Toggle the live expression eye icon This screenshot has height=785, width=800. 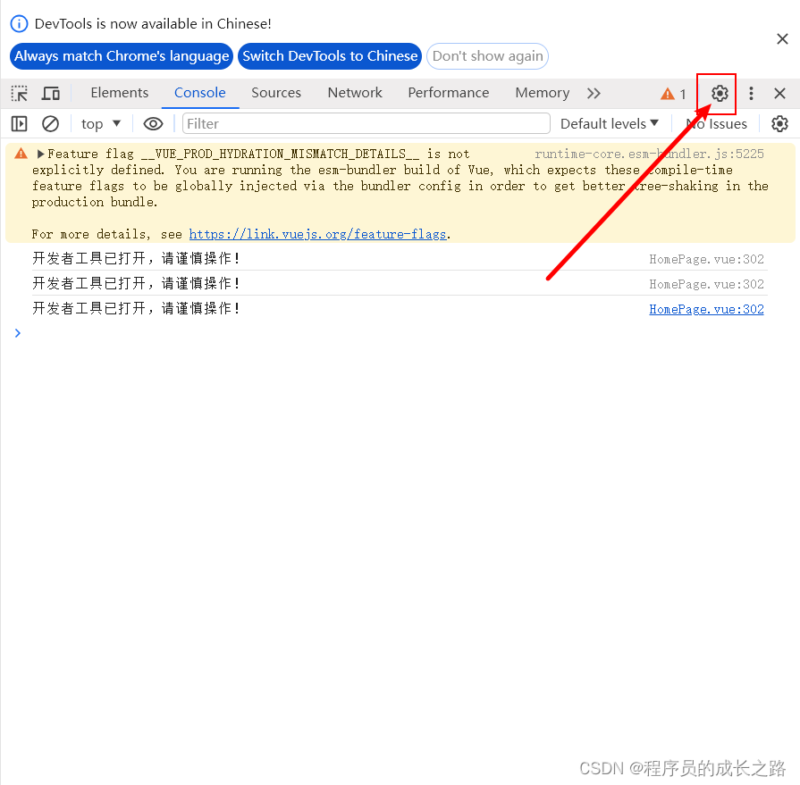(153, 124)
